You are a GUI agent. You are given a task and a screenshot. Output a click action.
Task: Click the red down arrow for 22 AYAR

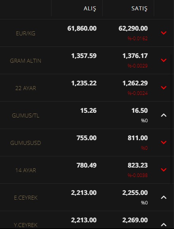(x=164, y=88)
